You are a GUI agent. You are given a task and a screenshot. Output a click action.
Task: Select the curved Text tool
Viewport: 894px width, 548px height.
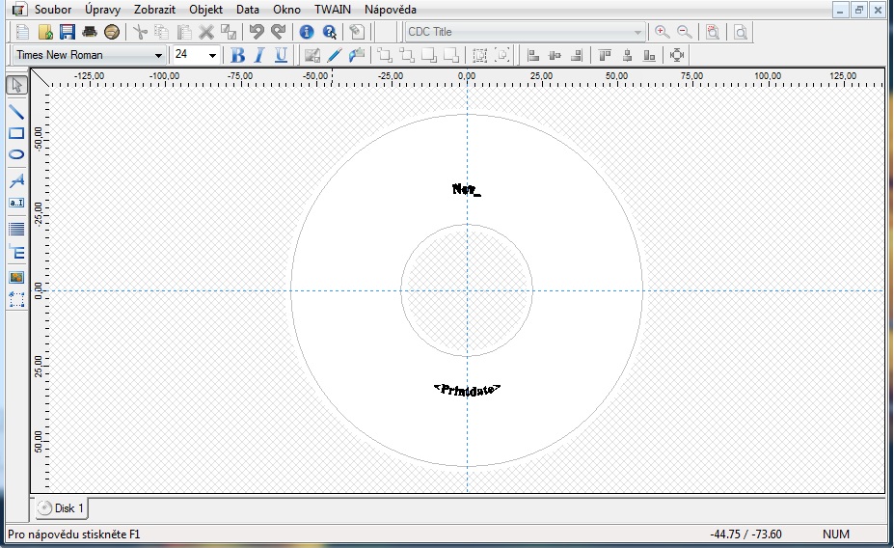pos(16,180)
